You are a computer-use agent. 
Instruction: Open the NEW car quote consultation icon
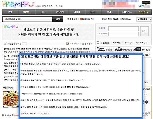[x=118, y=49]
